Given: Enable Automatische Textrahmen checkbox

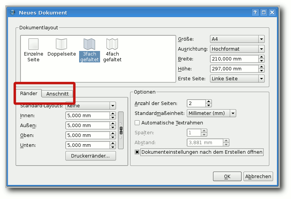Looking at the screenshot, I should 137,123.
